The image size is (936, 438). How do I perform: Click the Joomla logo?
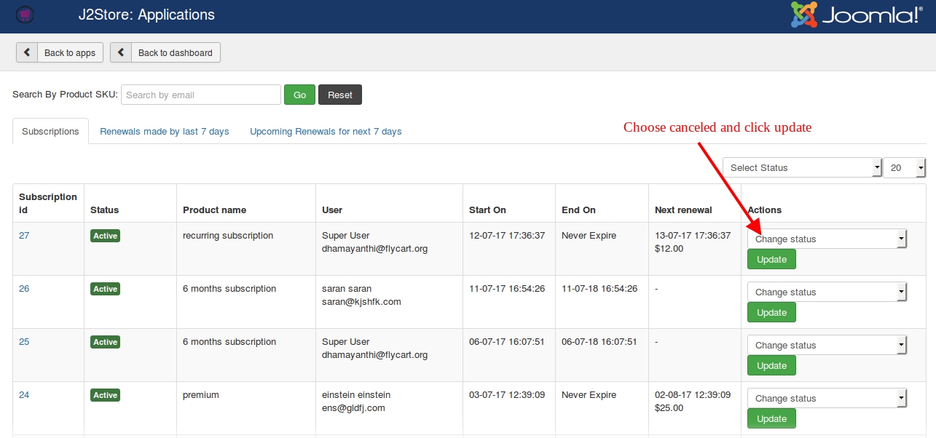(x=856, y=15)
